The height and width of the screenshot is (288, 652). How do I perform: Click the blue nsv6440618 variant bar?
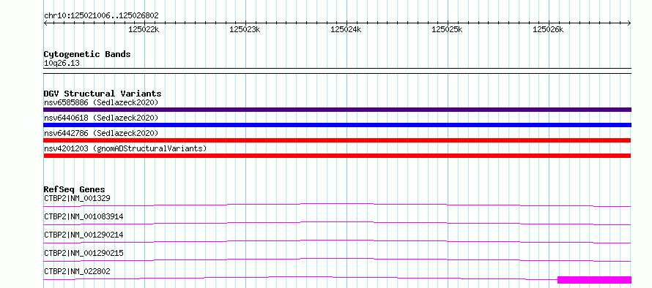click(337, 125)
